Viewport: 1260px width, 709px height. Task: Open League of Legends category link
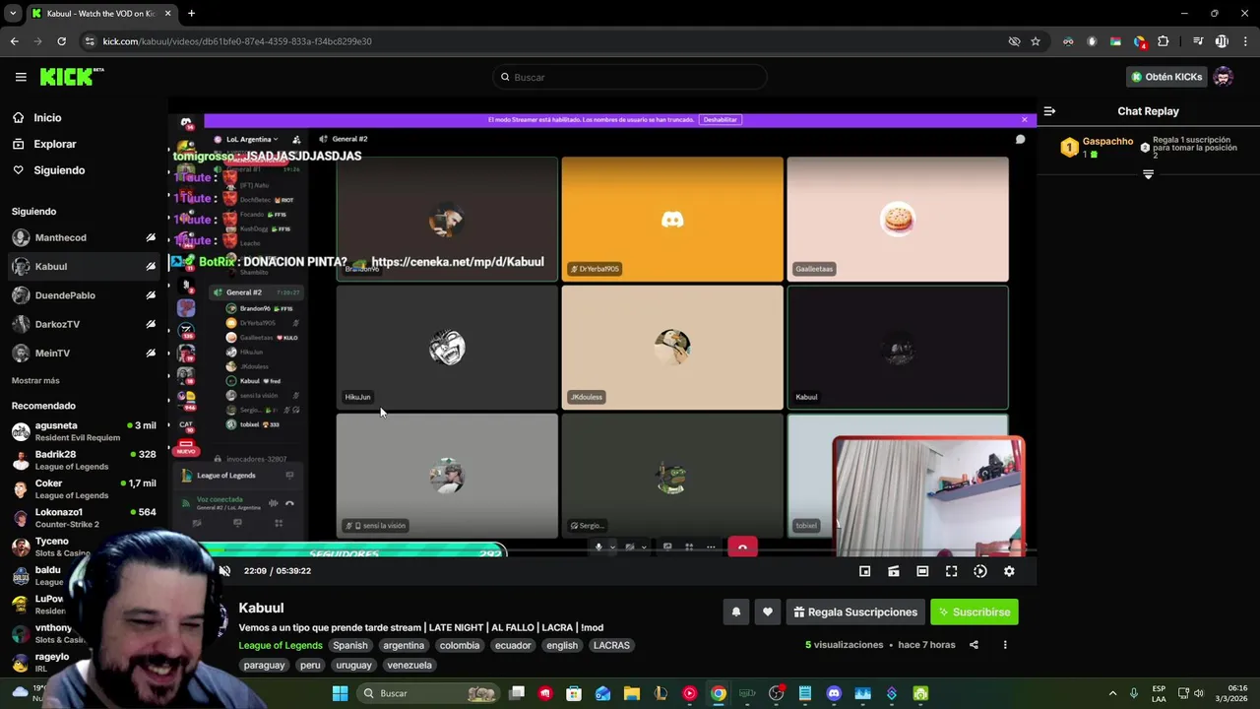(281, 645)
